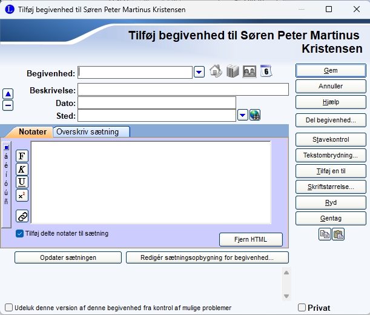Uncheck Tilføj delte notater til sætning
370x315 pixels.
point(20,233)
